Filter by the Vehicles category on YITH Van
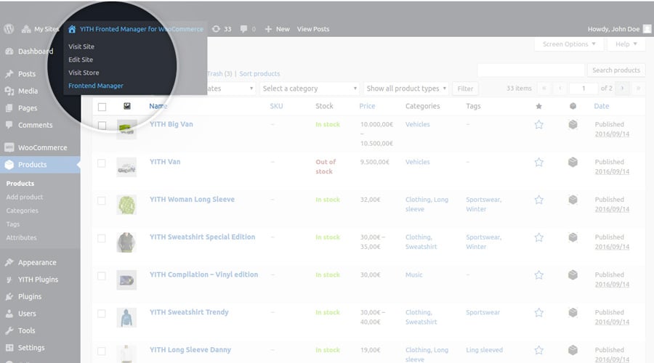654x363 pixels. click(418, 162)
